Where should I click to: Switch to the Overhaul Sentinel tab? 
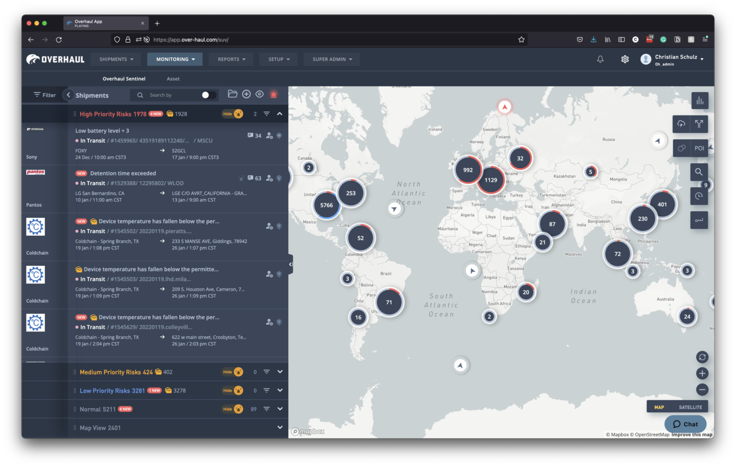point(124,79)
